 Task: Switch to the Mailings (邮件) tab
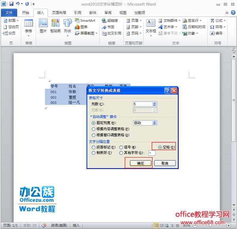(93, 13)
